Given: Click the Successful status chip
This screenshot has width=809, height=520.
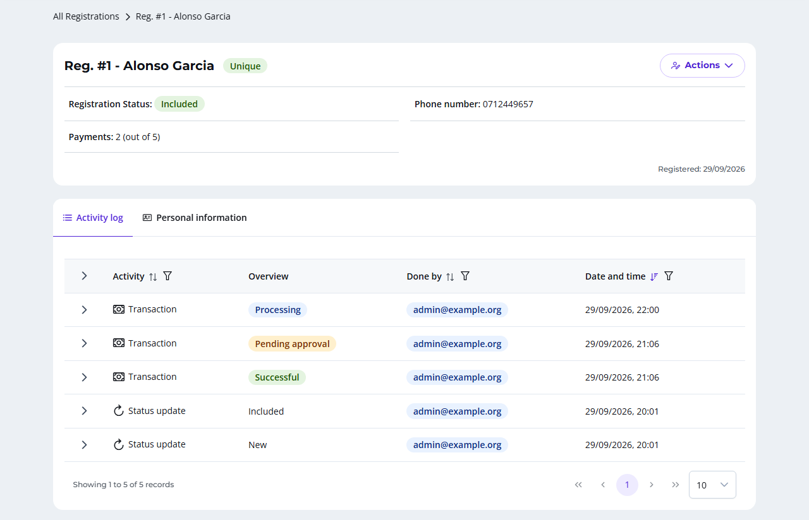Looking at the screenshot, I should [277, 377].
